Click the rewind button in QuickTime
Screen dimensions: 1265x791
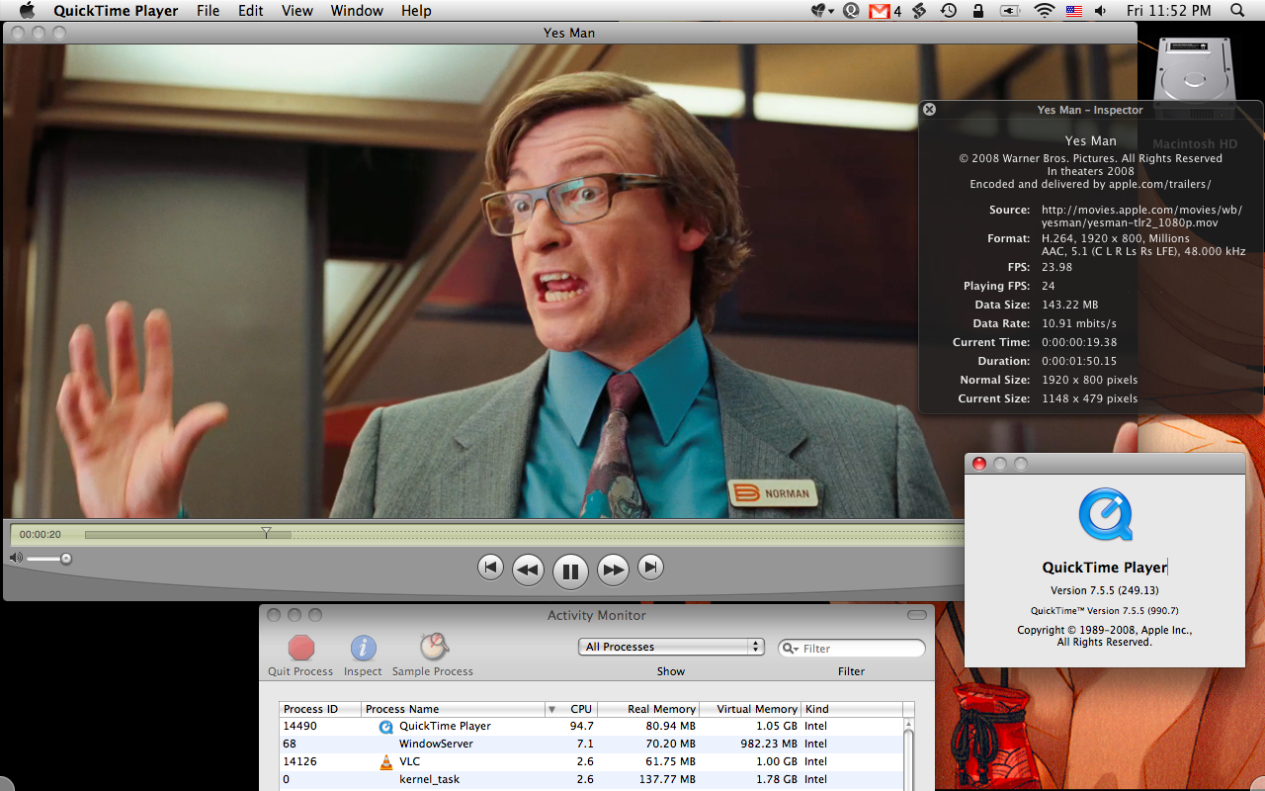click(x=529, y=570)
